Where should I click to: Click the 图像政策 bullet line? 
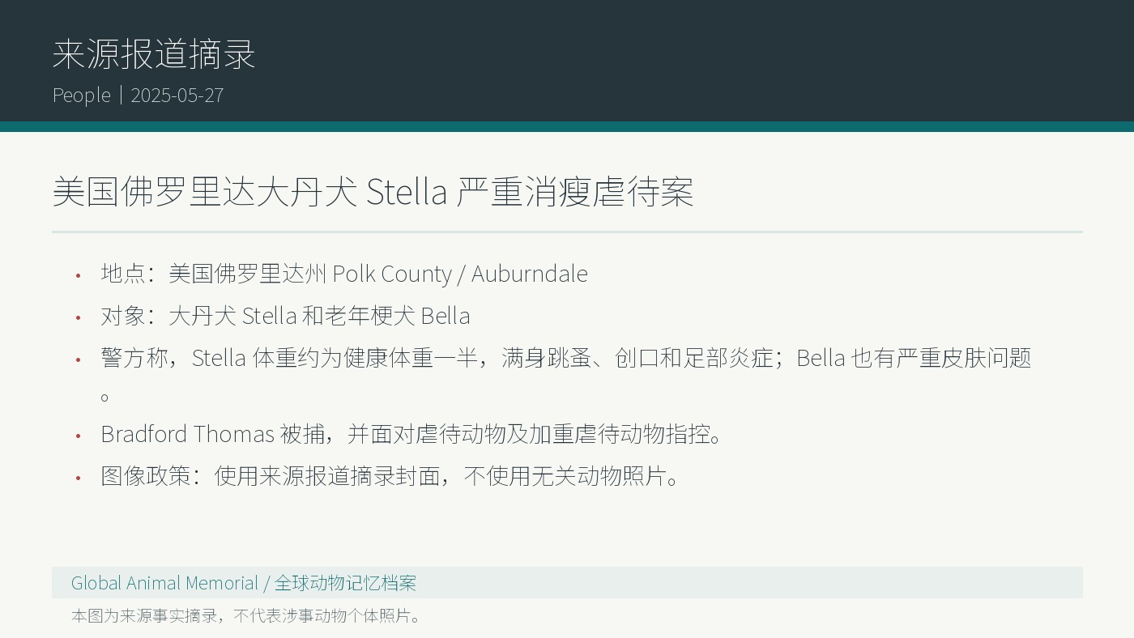pos(390,476)
